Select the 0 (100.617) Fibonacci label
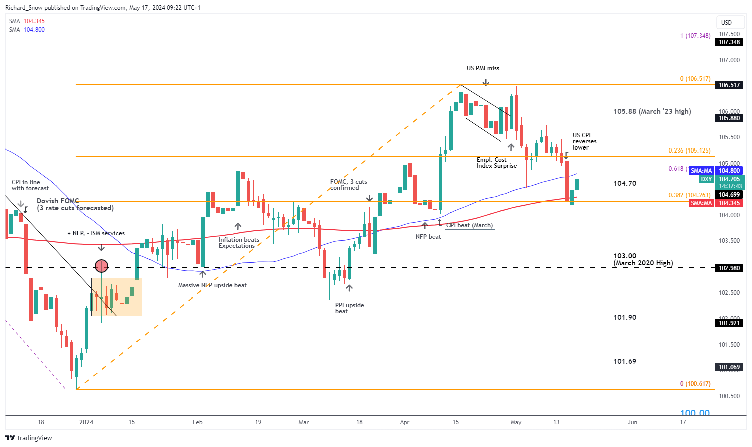Screen dimensions: 752x447 (695, 384)
